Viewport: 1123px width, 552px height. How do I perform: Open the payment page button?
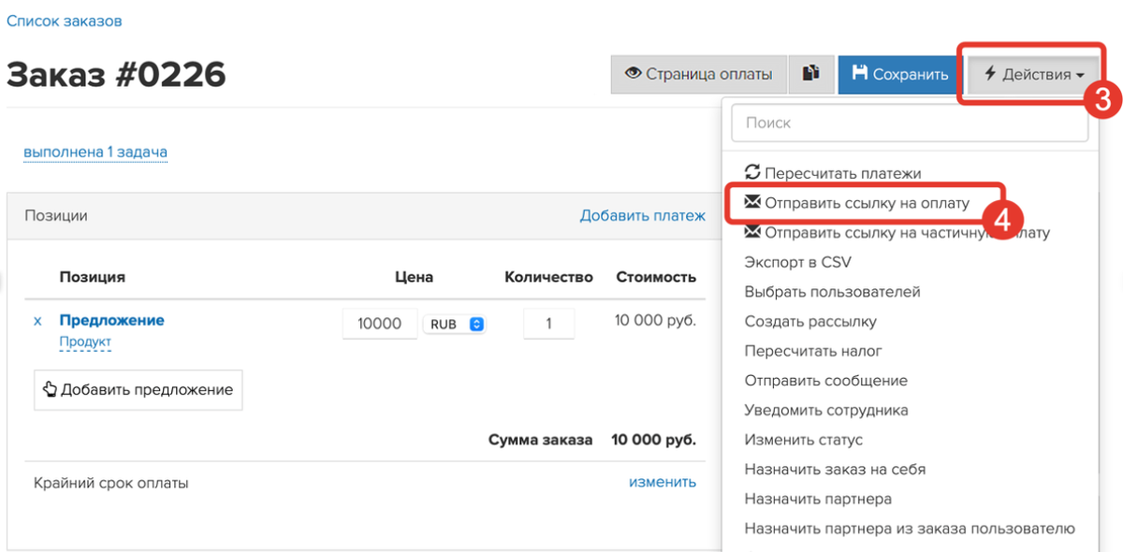click(x=698, y=74)
